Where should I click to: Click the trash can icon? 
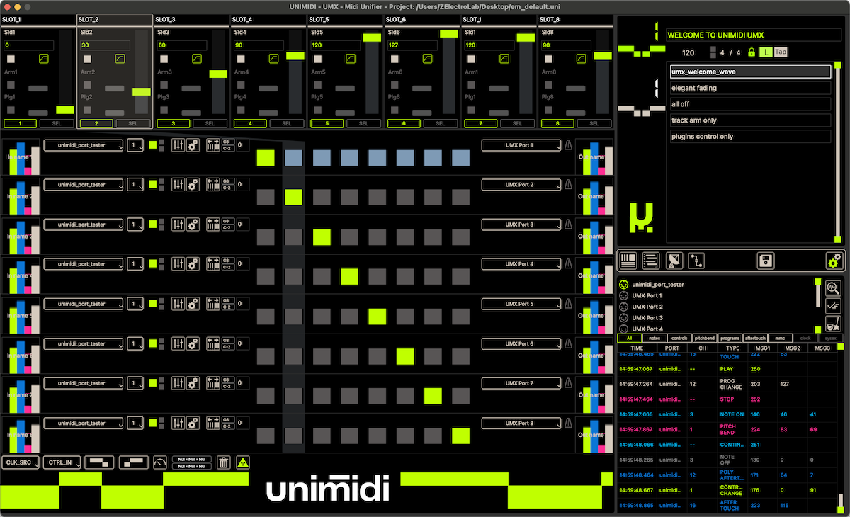tap(224, 462)
